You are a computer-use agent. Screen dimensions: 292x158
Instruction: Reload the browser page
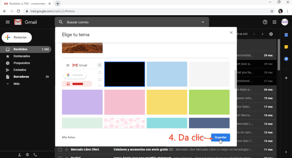[18, 11]
